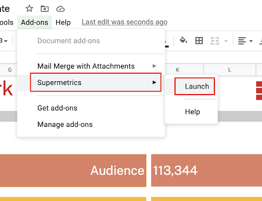Viewport: 262px width, 201px height.
Task: Choose Get add-ons option
Action: point(57,108)
